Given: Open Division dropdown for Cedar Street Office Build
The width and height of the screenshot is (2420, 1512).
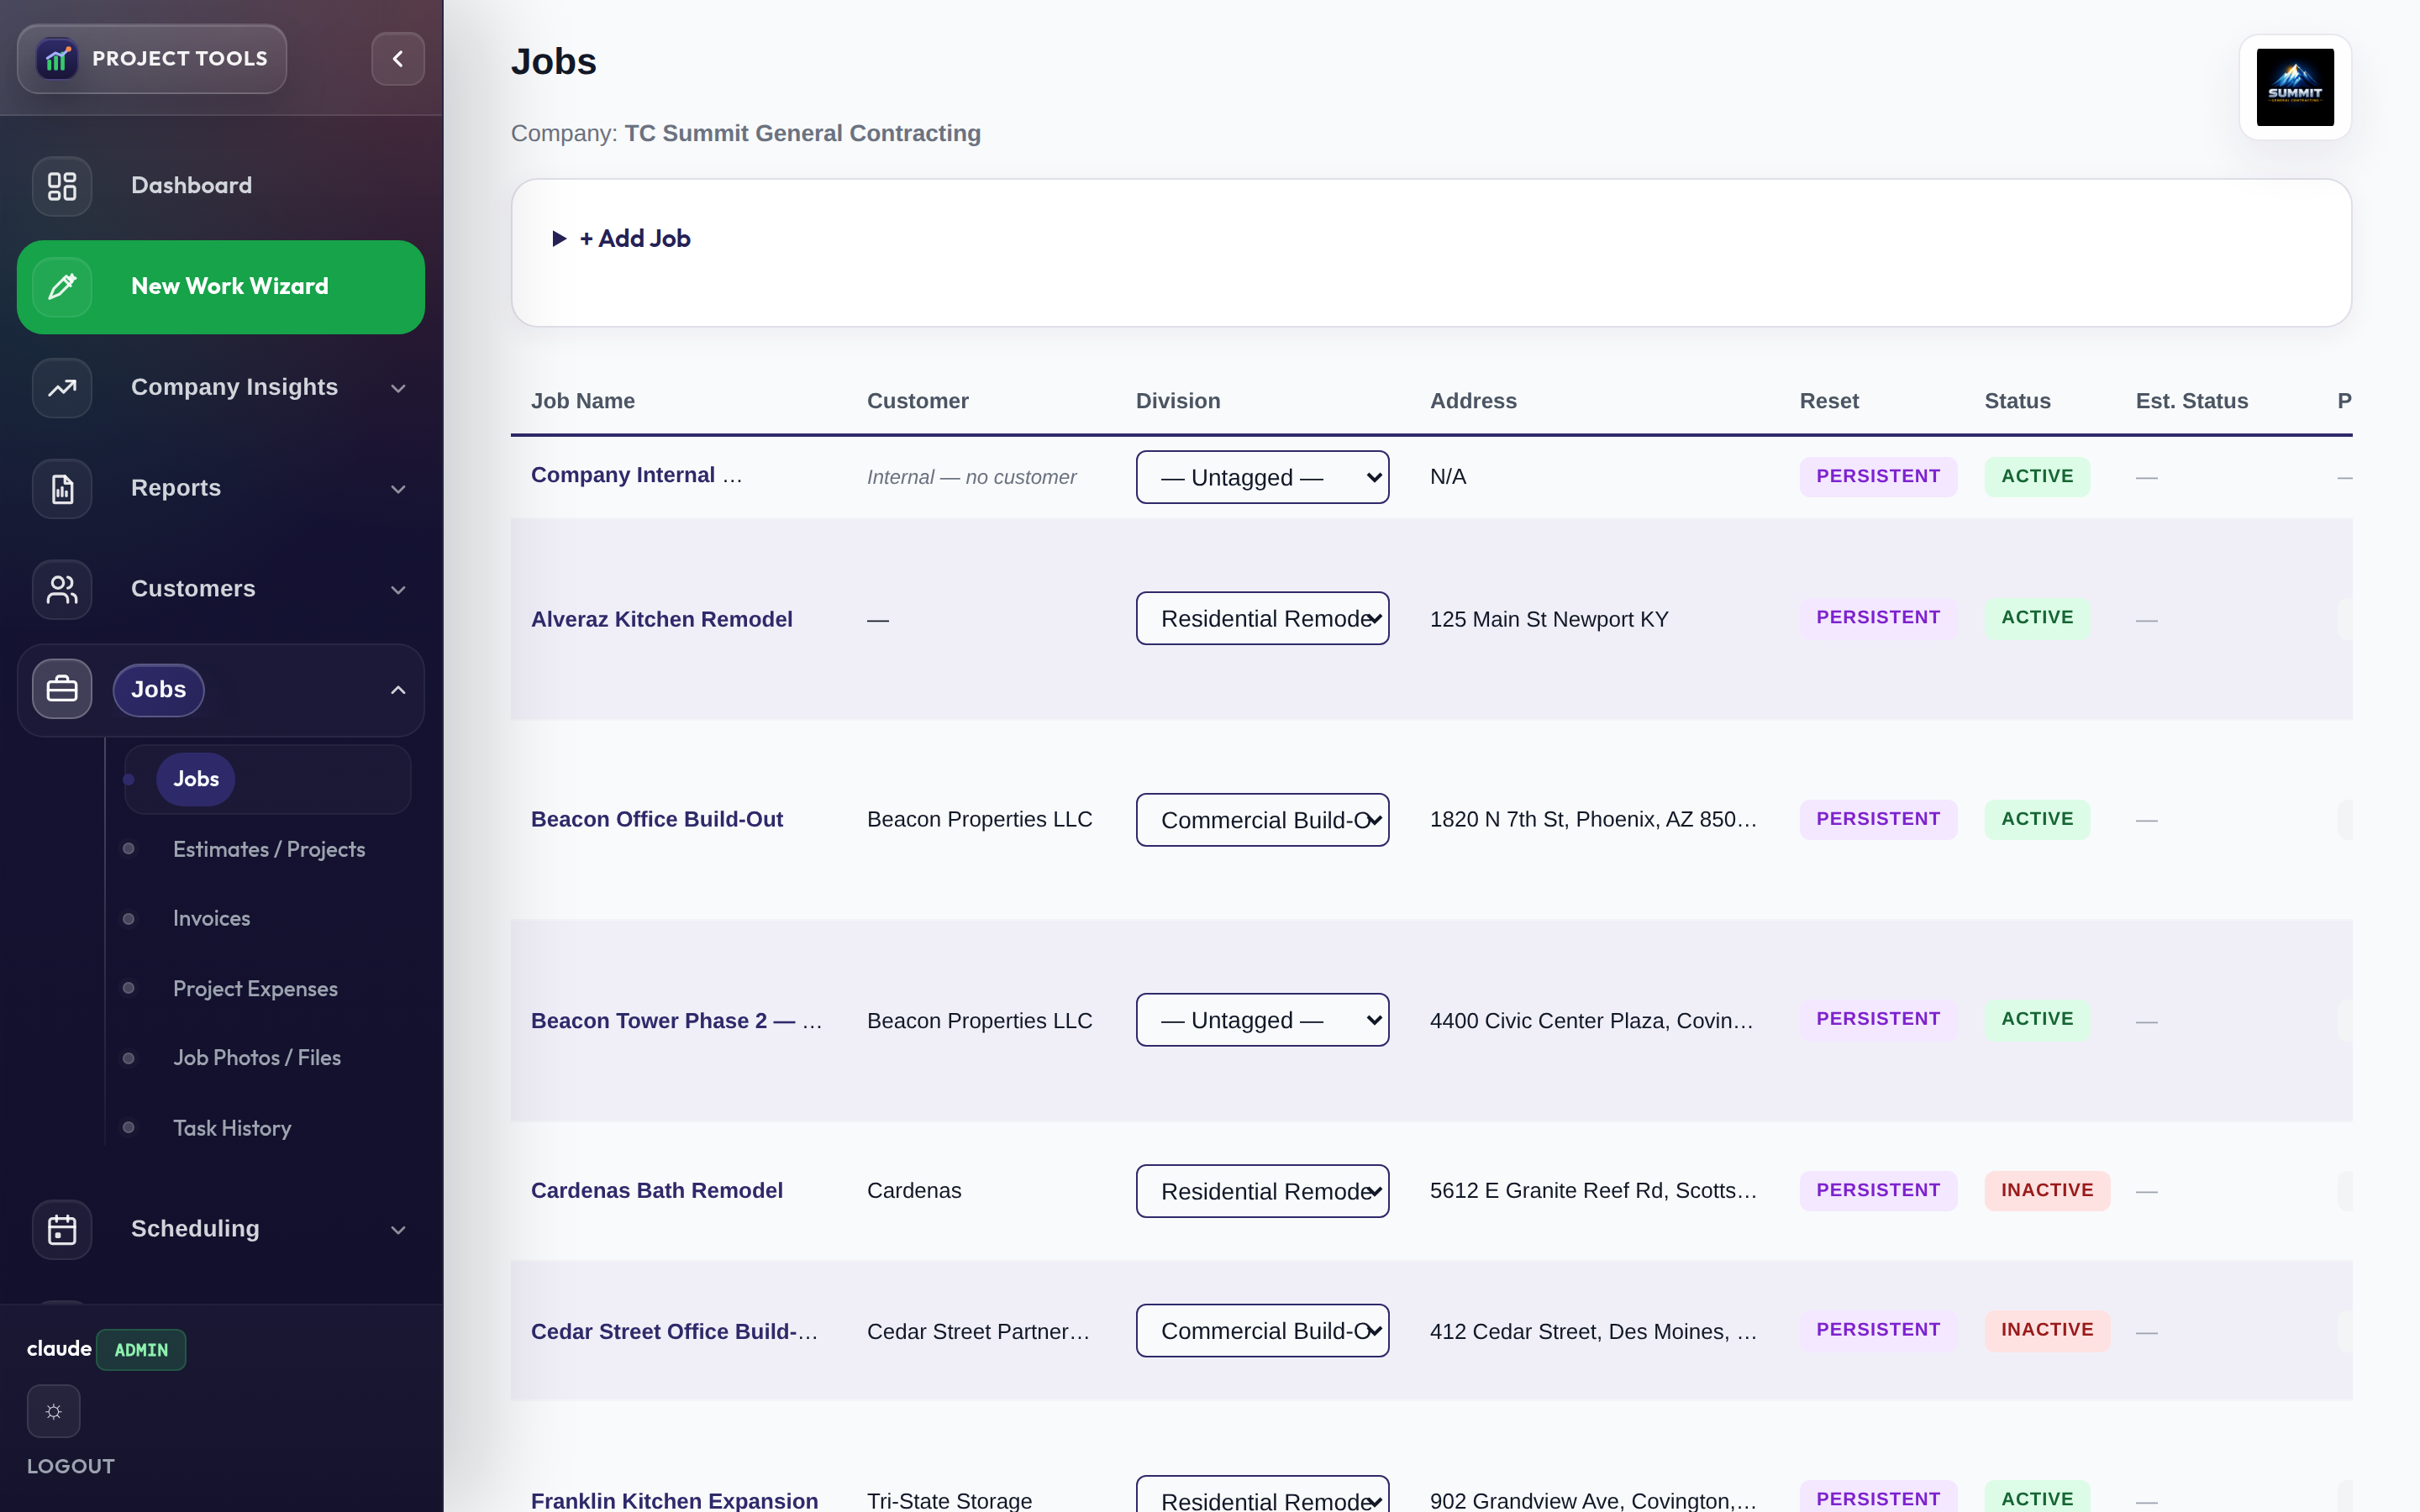Looking at the screenshot, I should point(1262,1331).
